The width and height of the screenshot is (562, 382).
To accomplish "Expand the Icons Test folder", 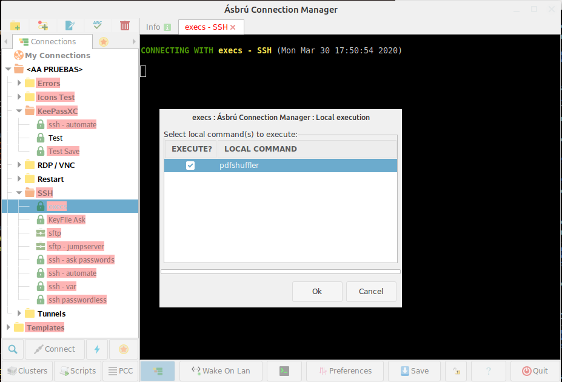I will click(19, 97).
